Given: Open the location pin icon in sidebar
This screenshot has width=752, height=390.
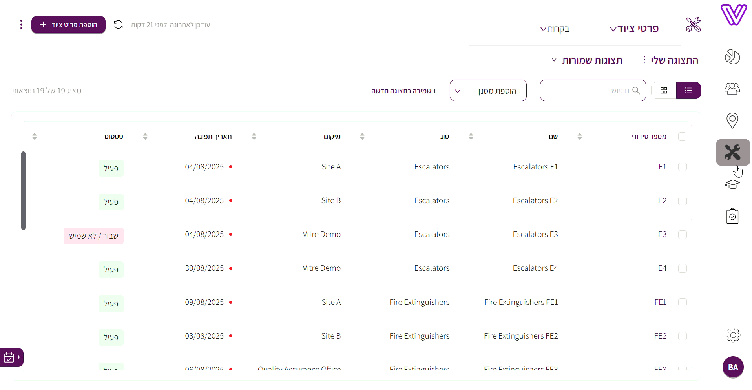Looking at the screenshot, I should point(732,120).
